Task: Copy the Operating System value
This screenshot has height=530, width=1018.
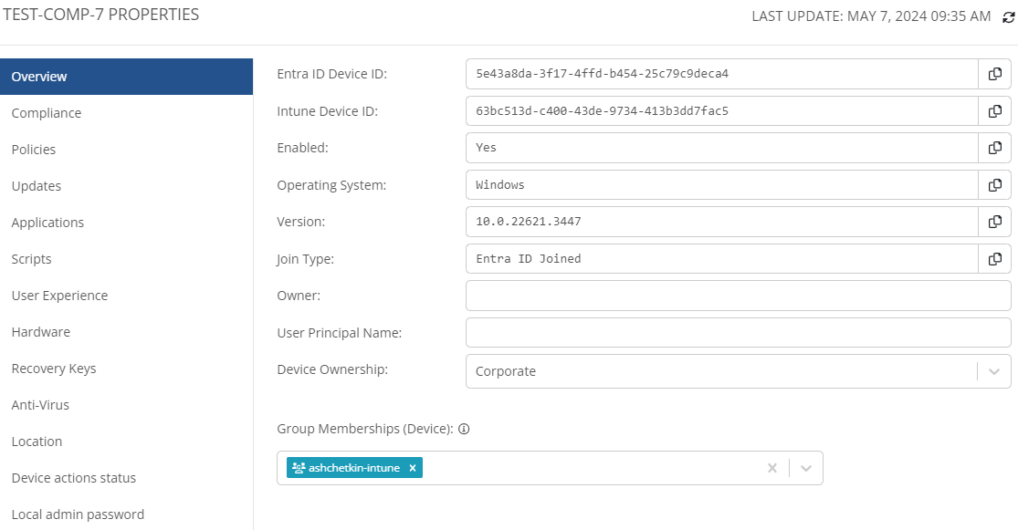Action: click(x=994, y=185)
